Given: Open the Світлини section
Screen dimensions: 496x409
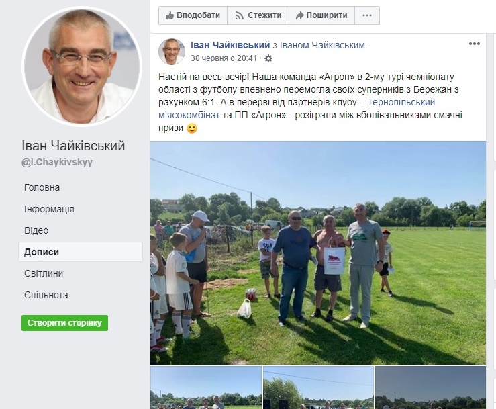Looking at the screenshot, I should [44, 273].
